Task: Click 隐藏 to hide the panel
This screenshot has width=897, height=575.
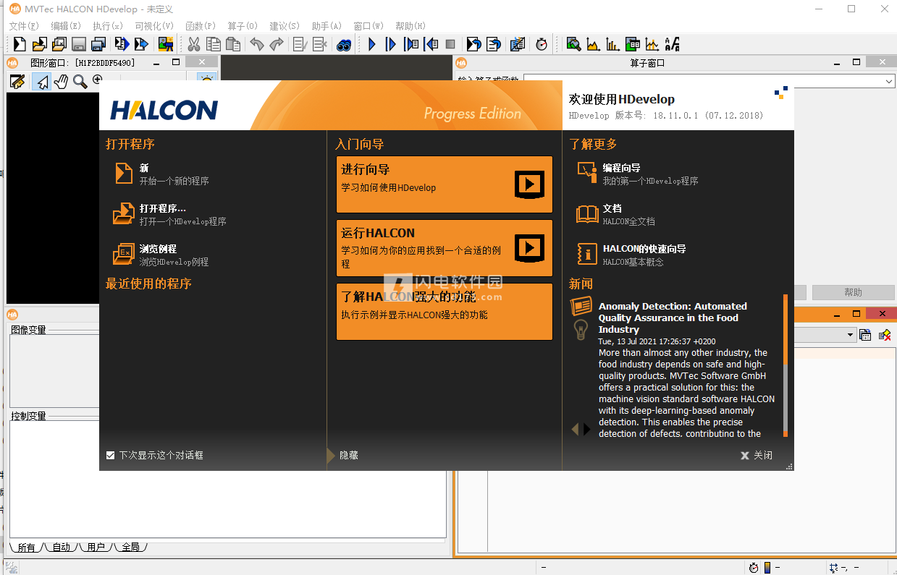Action: (x=349, y=455)
